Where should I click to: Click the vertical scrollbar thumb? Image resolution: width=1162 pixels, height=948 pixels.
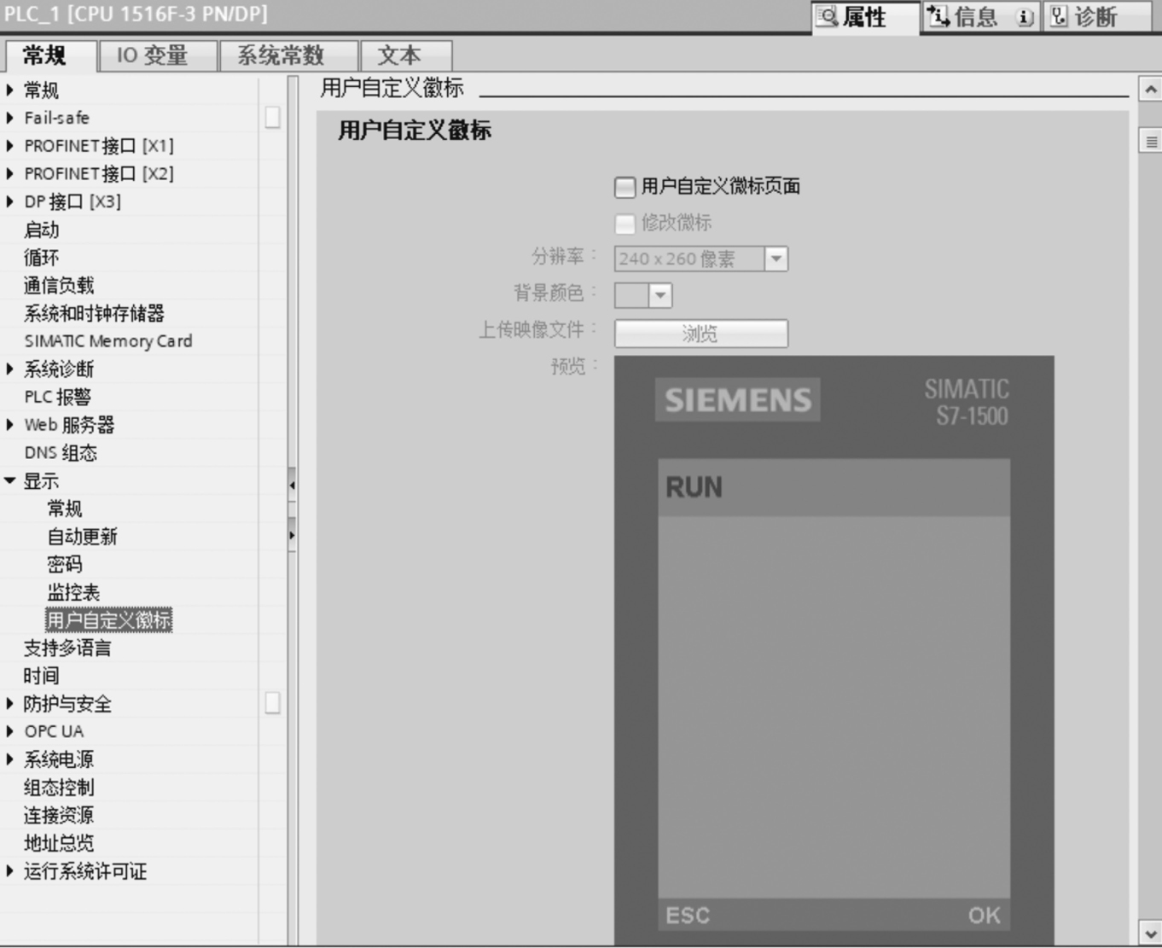[1150, 142]
